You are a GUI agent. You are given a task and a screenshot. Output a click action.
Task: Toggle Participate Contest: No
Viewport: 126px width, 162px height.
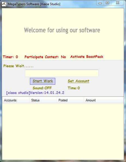[x=45, y=57]
